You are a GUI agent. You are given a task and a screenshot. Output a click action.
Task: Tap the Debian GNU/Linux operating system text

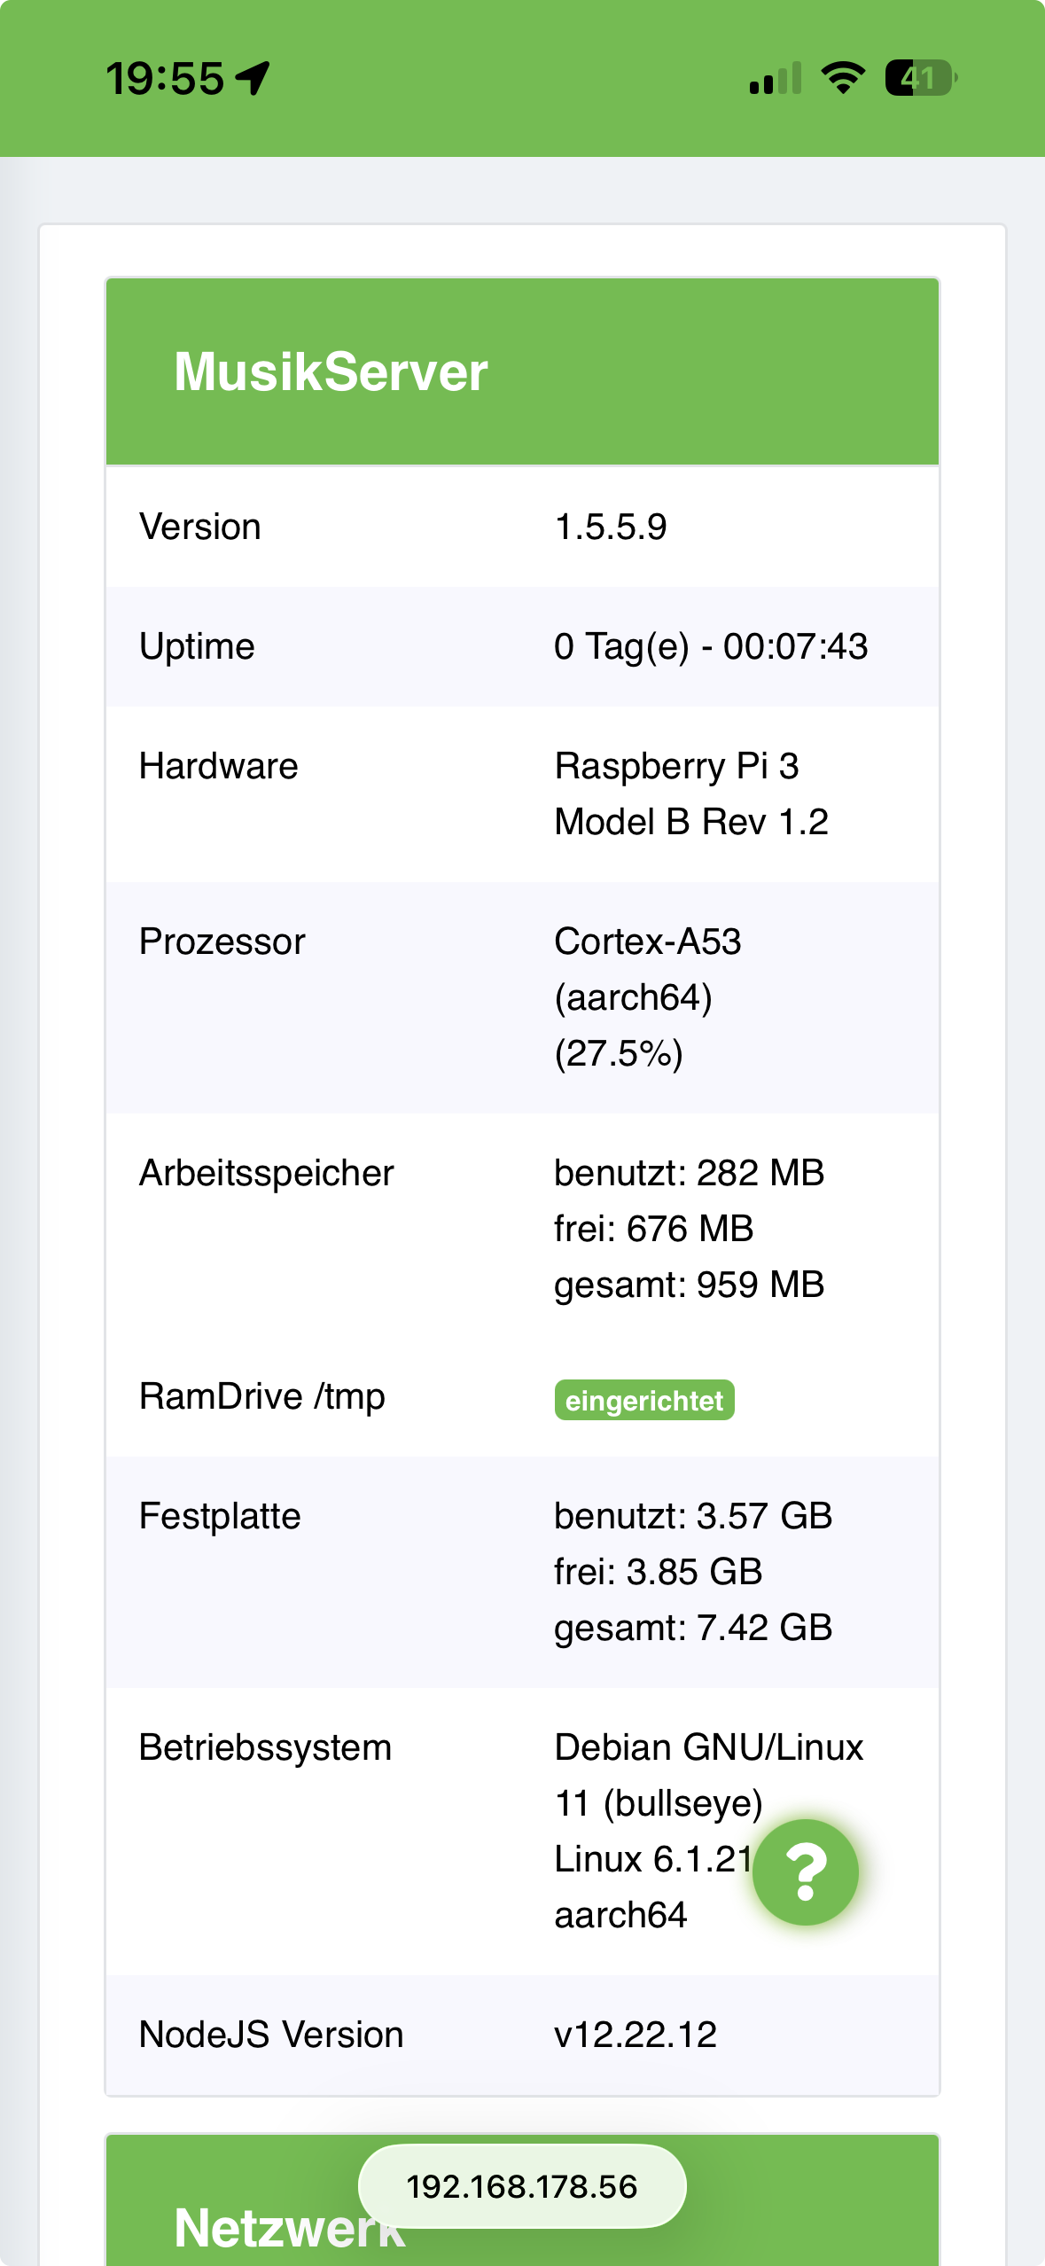point(708,1747)
